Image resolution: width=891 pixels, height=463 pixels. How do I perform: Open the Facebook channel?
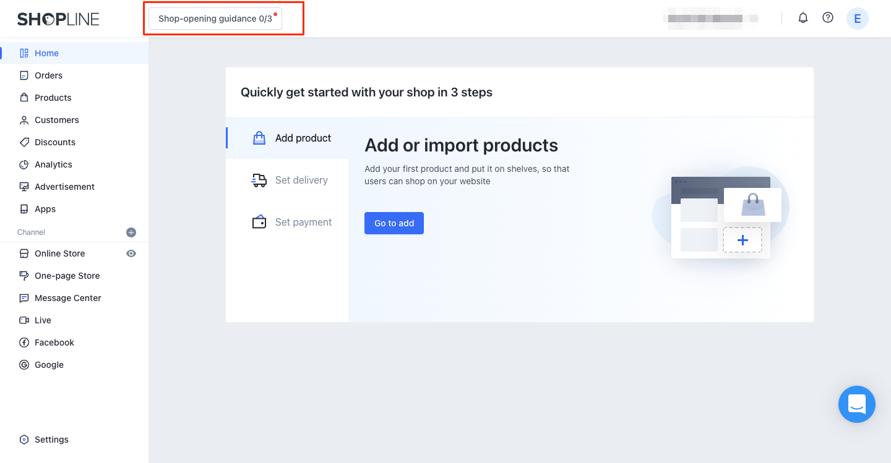pos(54,342)
